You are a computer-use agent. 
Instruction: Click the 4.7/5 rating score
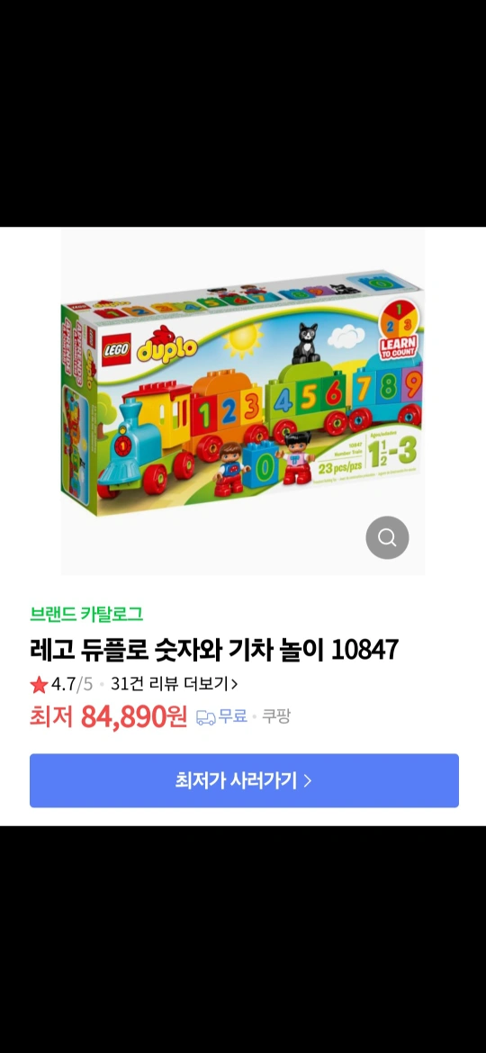(x=72, y=684)
